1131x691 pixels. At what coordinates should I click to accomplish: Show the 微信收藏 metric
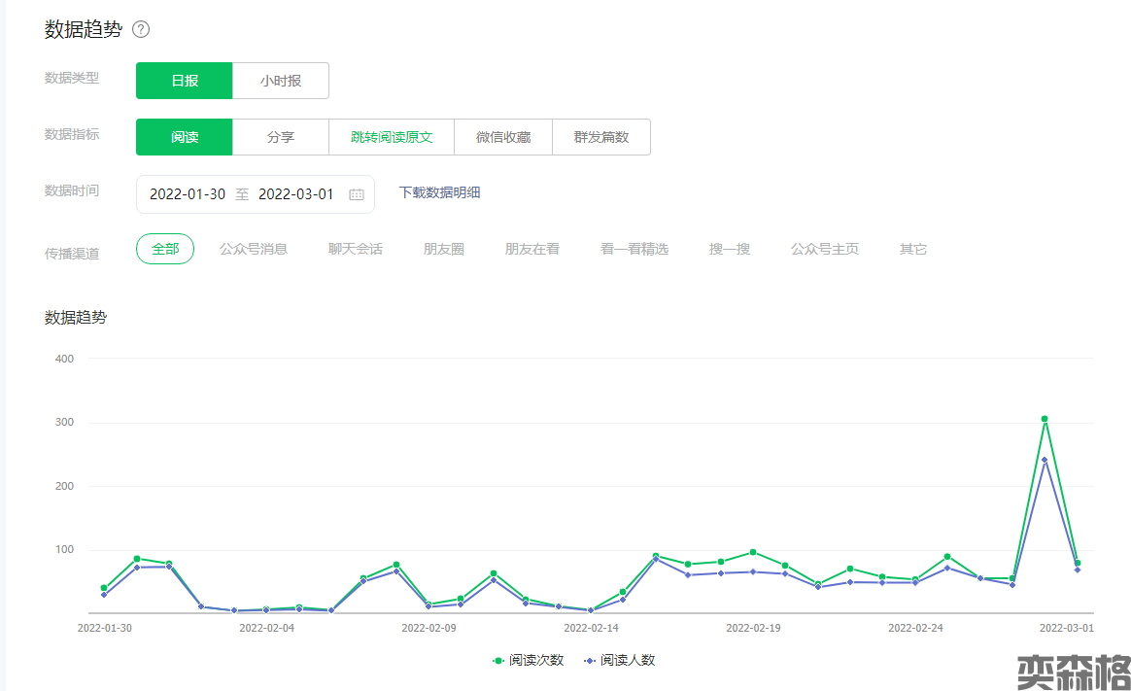click(503, 137)
